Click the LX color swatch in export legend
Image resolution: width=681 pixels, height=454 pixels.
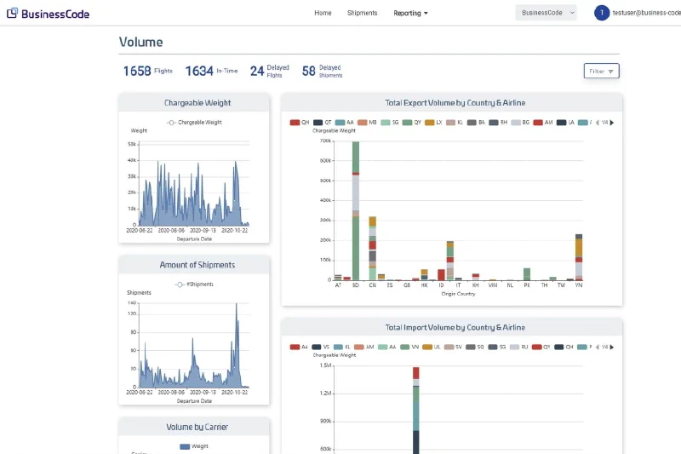430,123
